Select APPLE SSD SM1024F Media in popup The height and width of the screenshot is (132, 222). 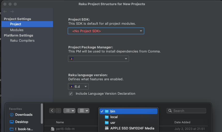coord(128,128)
